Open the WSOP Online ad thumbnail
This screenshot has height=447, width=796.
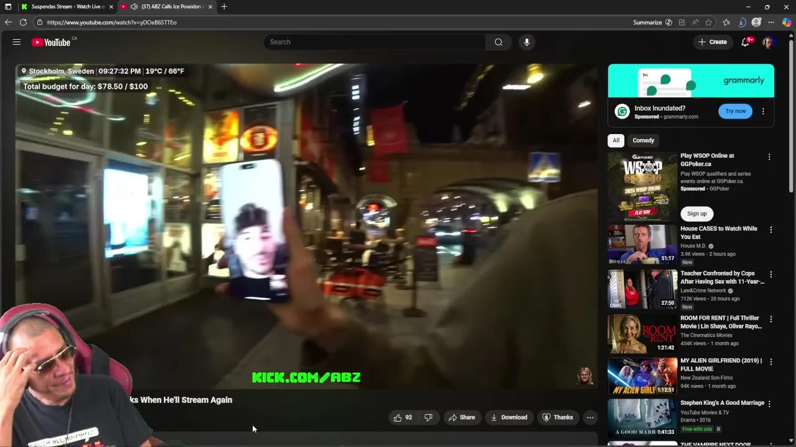pyautogui.click(x=642, y=187)
